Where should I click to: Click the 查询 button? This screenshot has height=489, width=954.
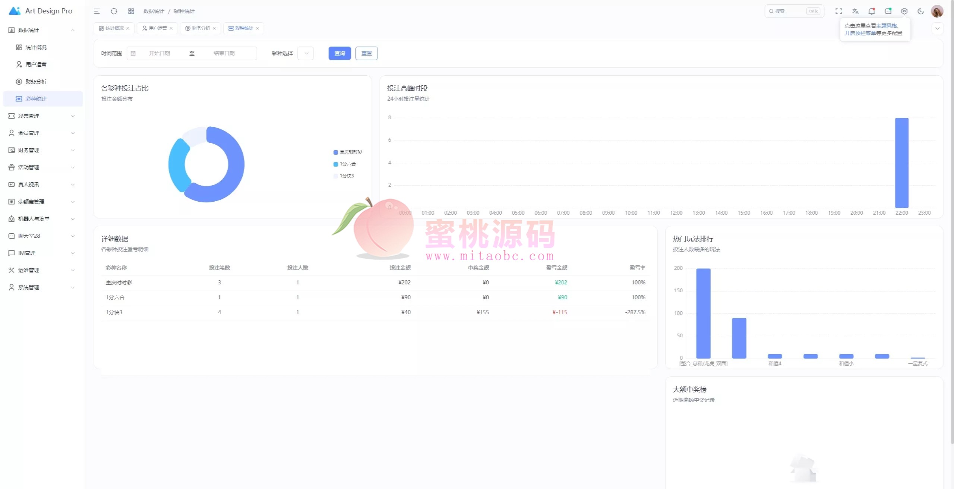tap(339, 53)
